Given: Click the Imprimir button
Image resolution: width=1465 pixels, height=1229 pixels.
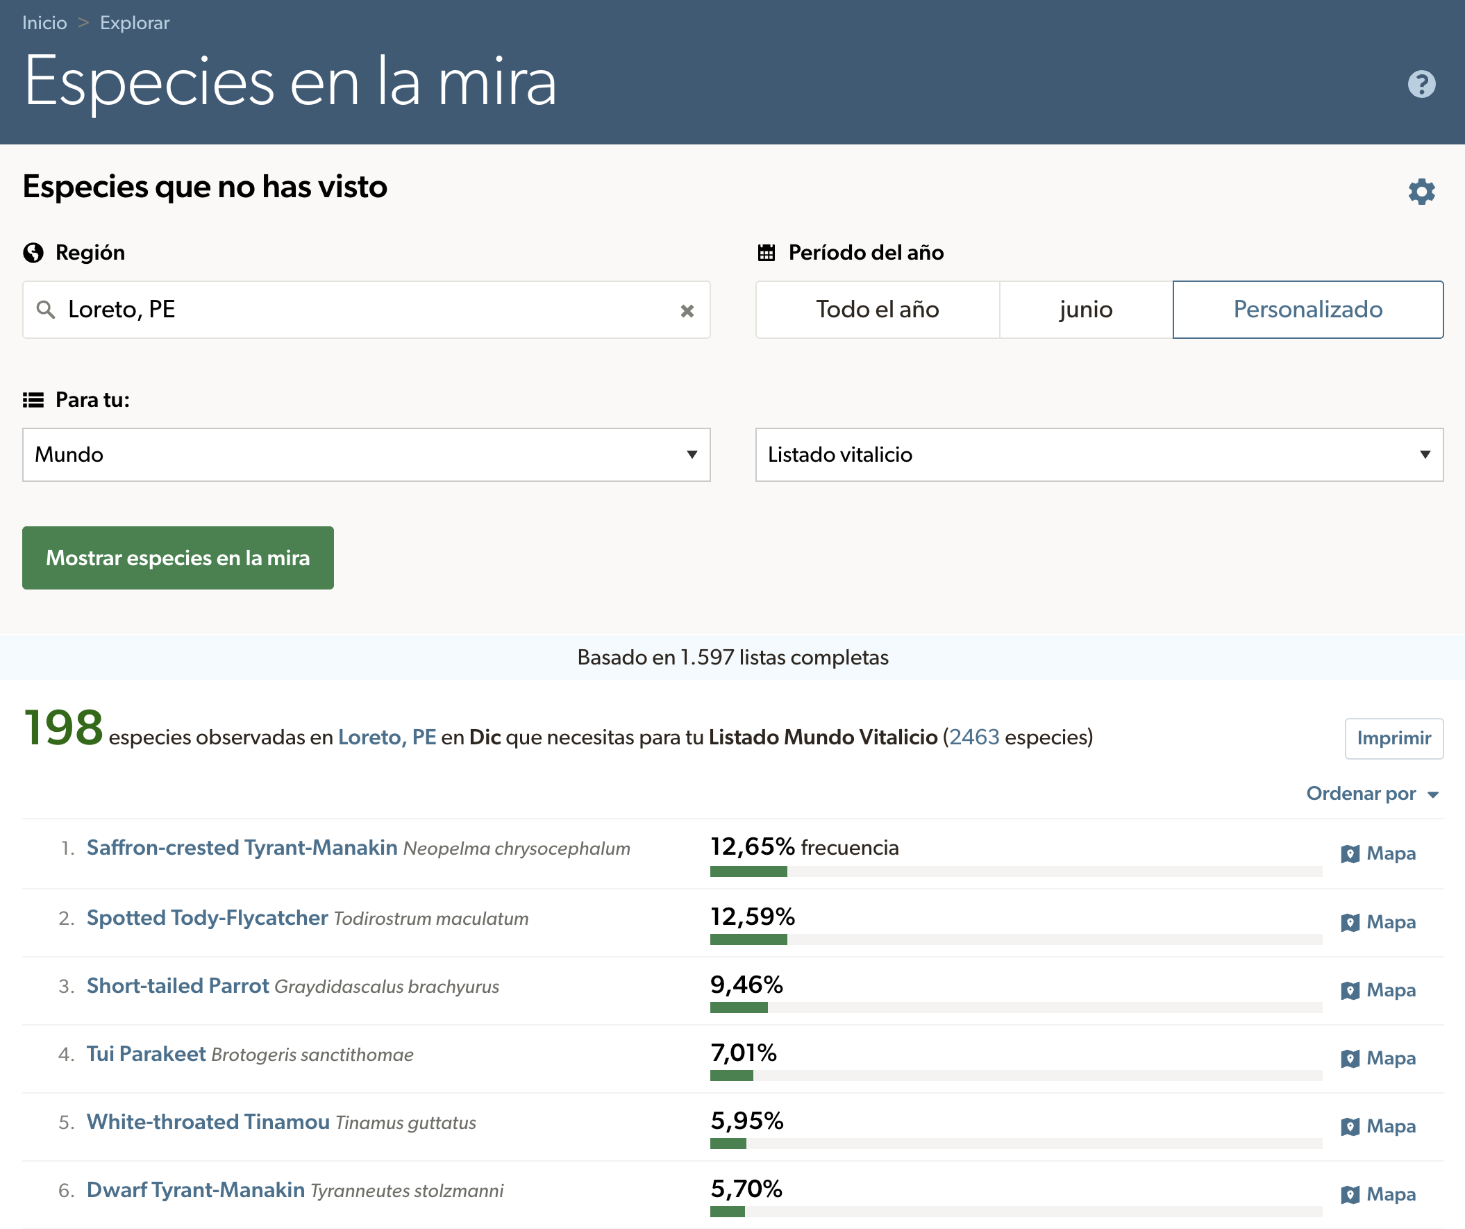Looking at the screenshot, I should pyautogui.click(x=1394, y=738).
